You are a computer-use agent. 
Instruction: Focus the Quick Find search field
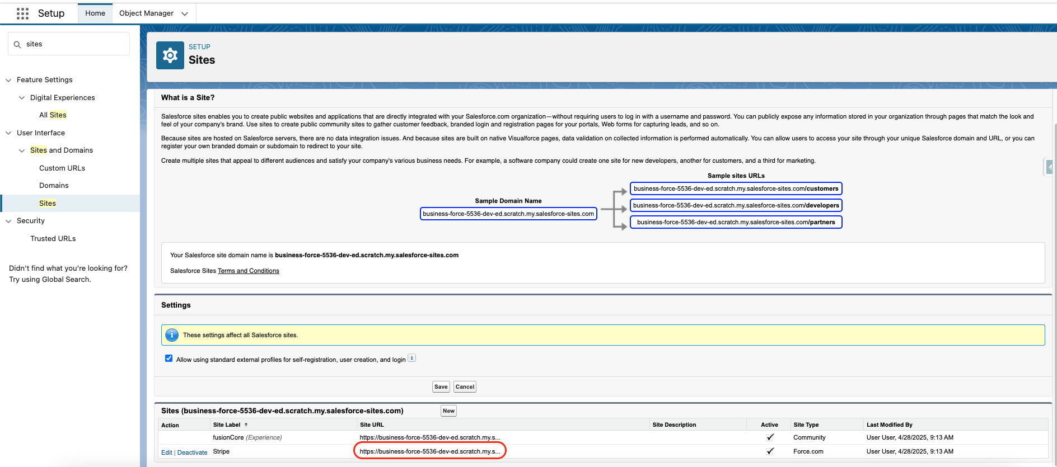69,44
